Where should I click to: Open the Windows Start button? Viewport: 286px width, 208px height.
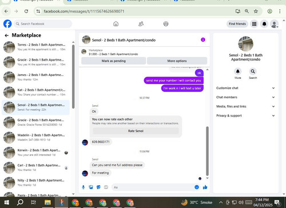[x=7, y=202]
